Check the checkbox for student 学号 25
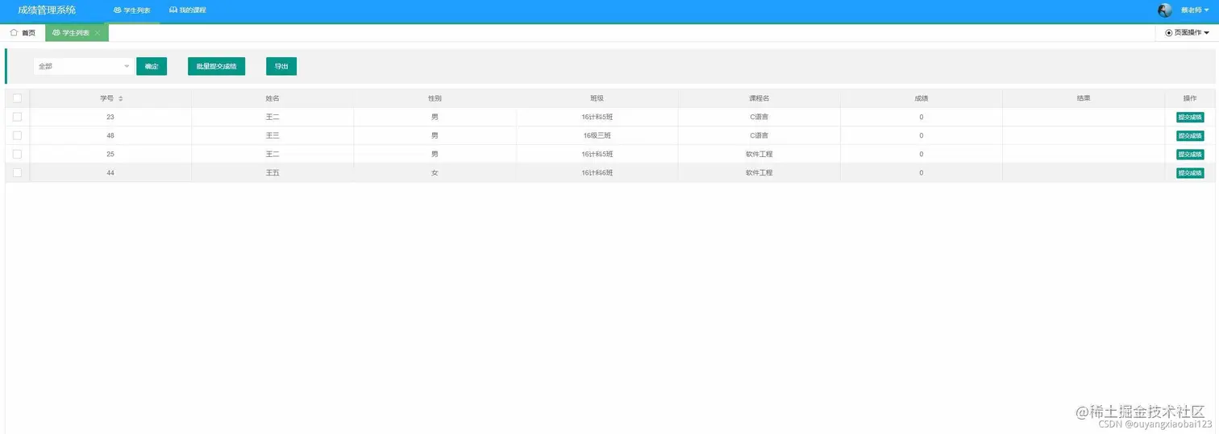 click(17, 154)
